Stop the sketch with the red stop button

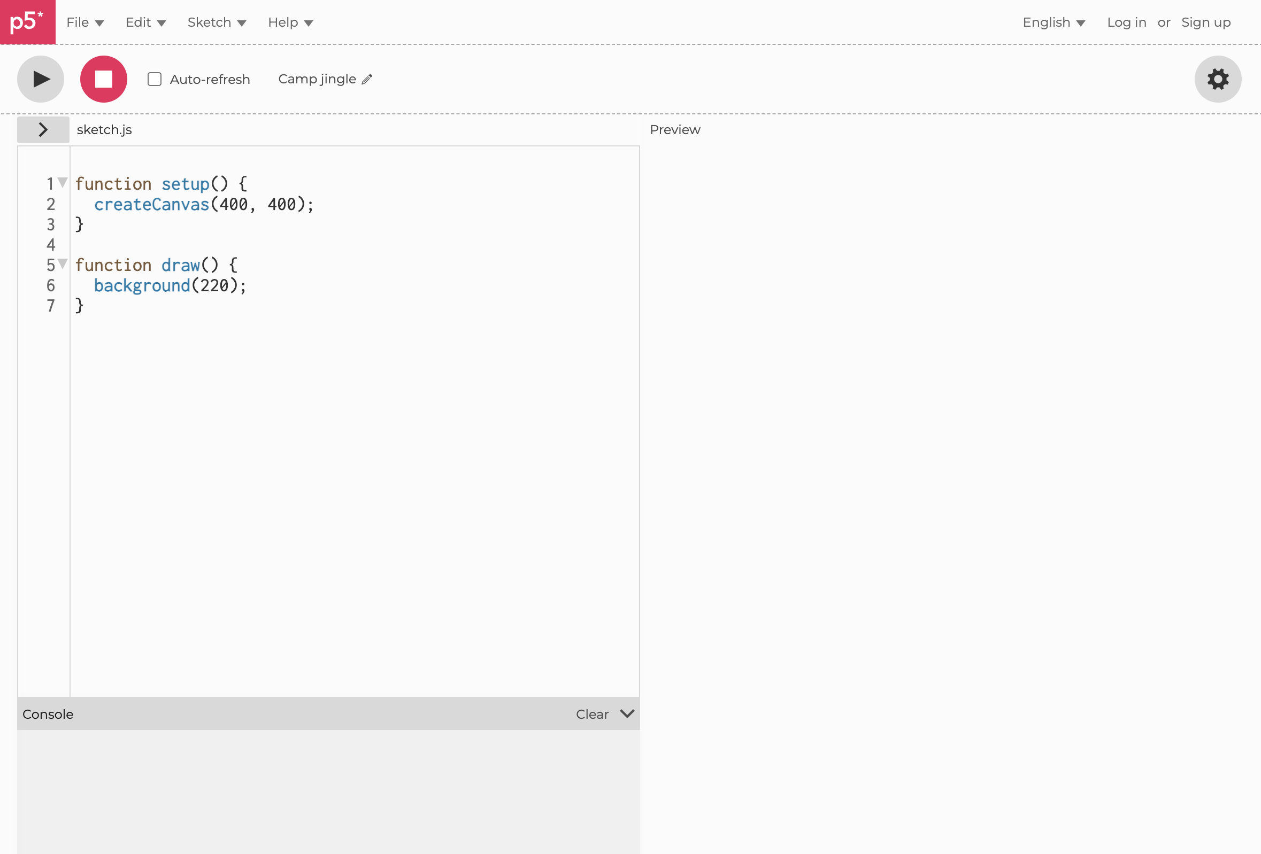click(x=104, y=79)
